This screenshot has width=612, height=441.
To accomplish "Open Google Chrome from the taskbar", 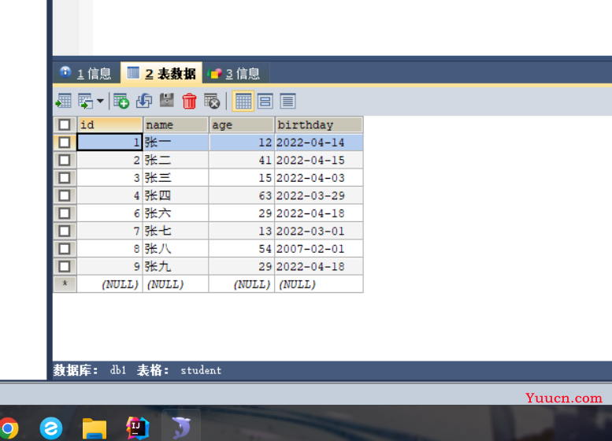I will point(9,428).
